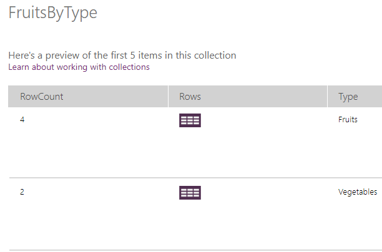The image size is (382, 252).
Task: Click the Vegetables type cell
Action: pyautogui.click(x=357, y=192)
